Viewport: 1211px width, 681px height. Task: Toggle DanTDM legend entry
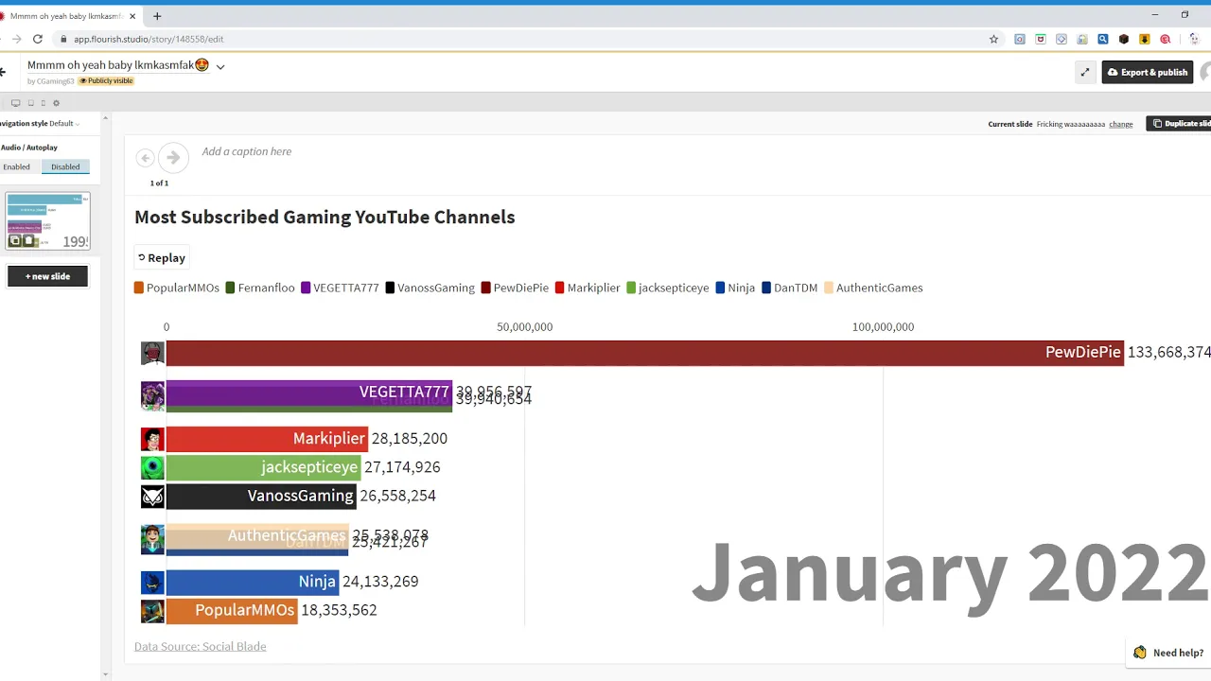coord(790,288)
